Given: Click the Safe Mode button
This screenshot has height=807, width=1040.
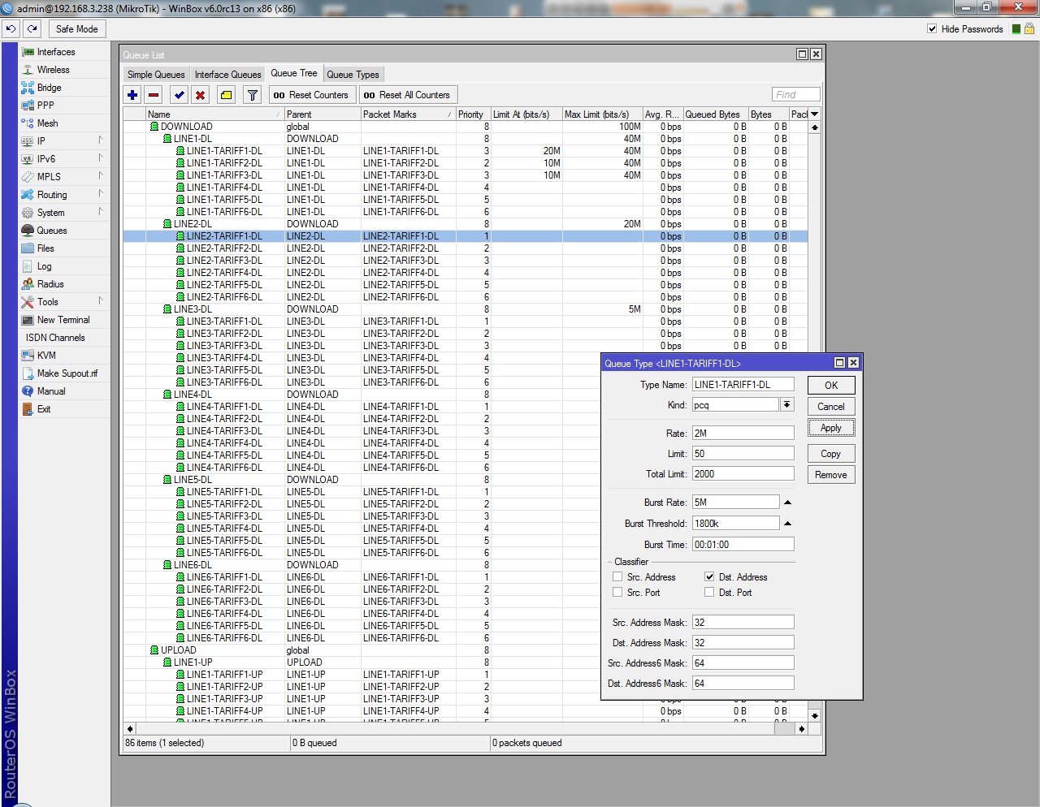Looking at the screenshot, I should 76,29.
